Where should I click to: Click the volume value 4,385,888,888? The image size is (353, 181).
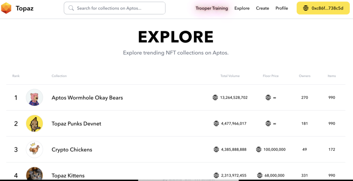click(234, 149)
